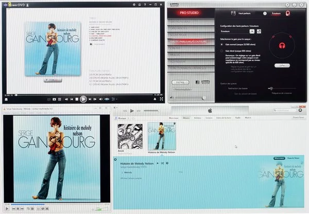This screenshot has width=309, height=214.
Task: Open the iTunes Musique library dropdown
Action: [x=122, y=118]
